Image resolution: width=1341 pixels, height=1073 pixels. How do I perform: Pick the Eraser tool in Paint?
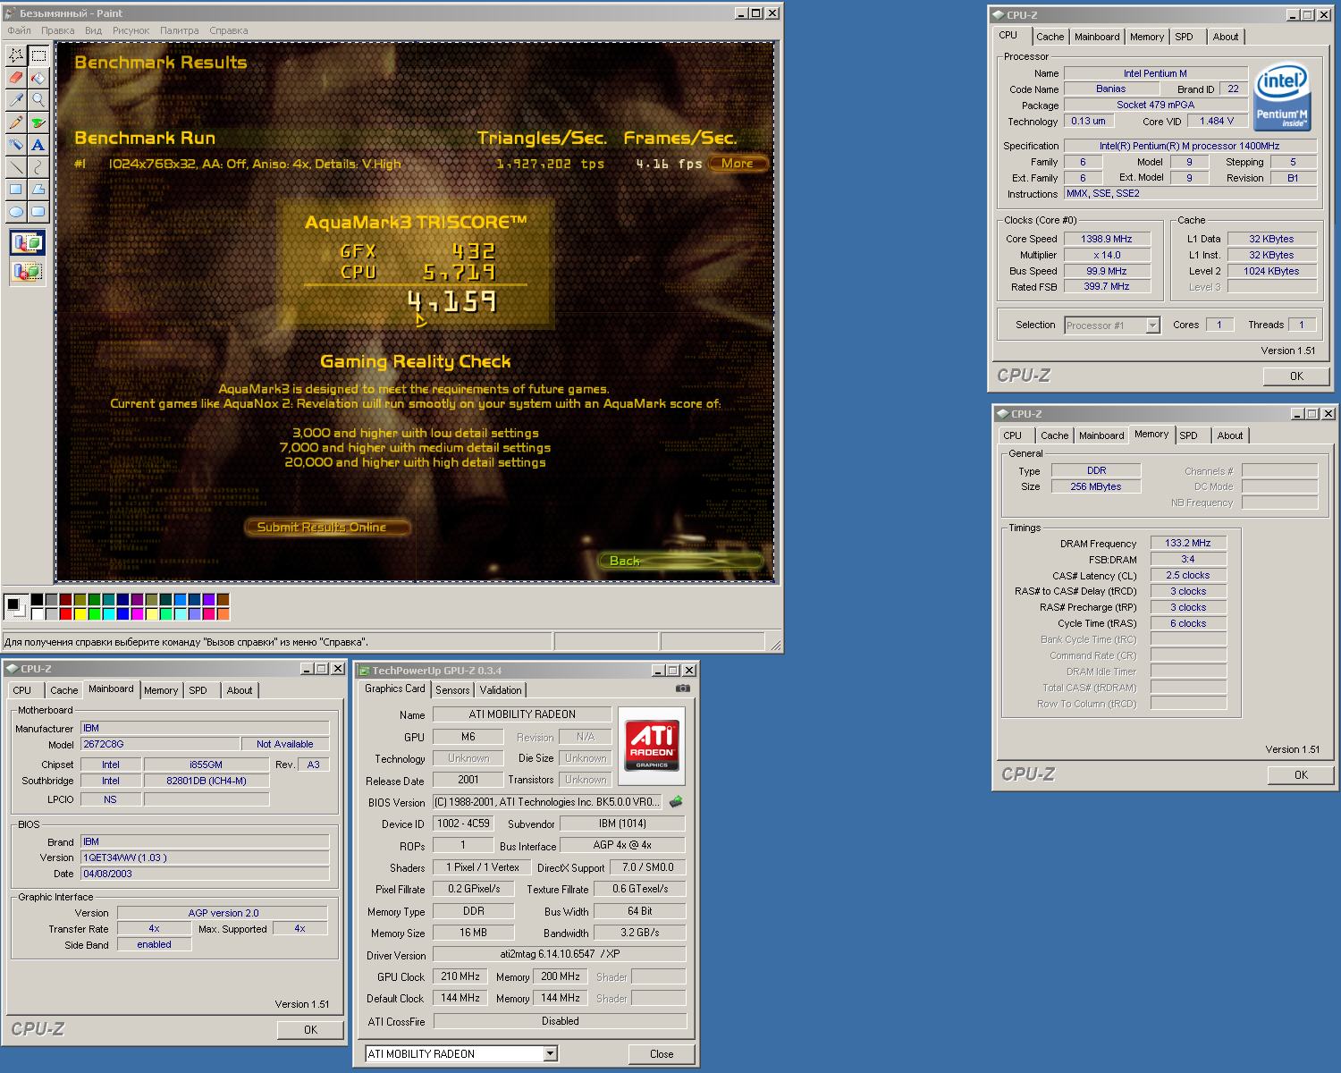tap(16, 78)
